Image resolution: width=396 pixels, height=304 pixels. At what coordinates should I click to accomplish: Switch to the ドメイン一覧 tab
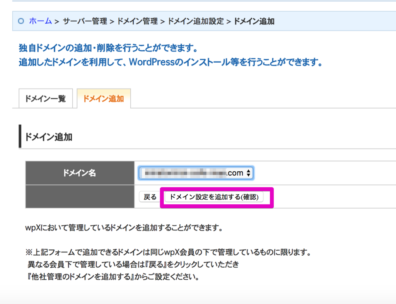[46, 99]
